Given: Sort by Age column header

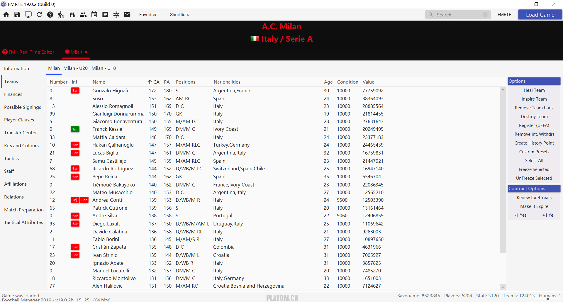Looking at the screenshot, I should [328, 82].
